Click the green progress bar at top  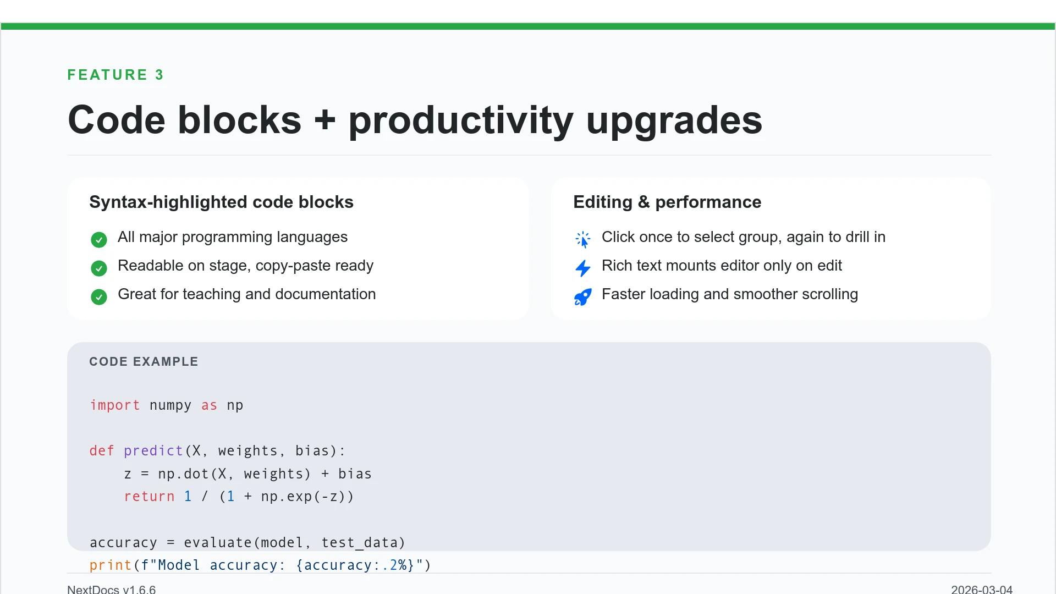click(x=528, y=26)
